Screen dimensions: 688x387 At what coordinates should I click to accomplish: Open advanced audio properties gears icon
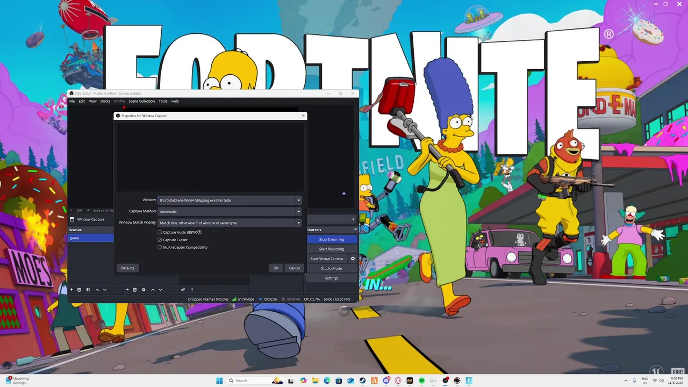(183, 290)
